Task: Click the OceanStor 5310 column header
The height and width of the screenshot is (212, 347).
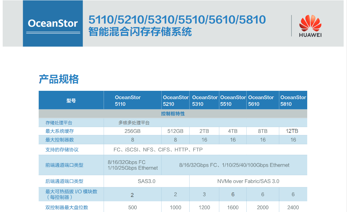Action: tap(205, 100)
